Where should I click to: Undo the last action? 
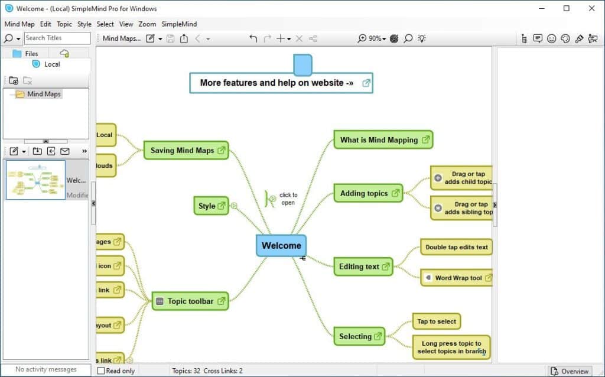(x=253, y=38)
